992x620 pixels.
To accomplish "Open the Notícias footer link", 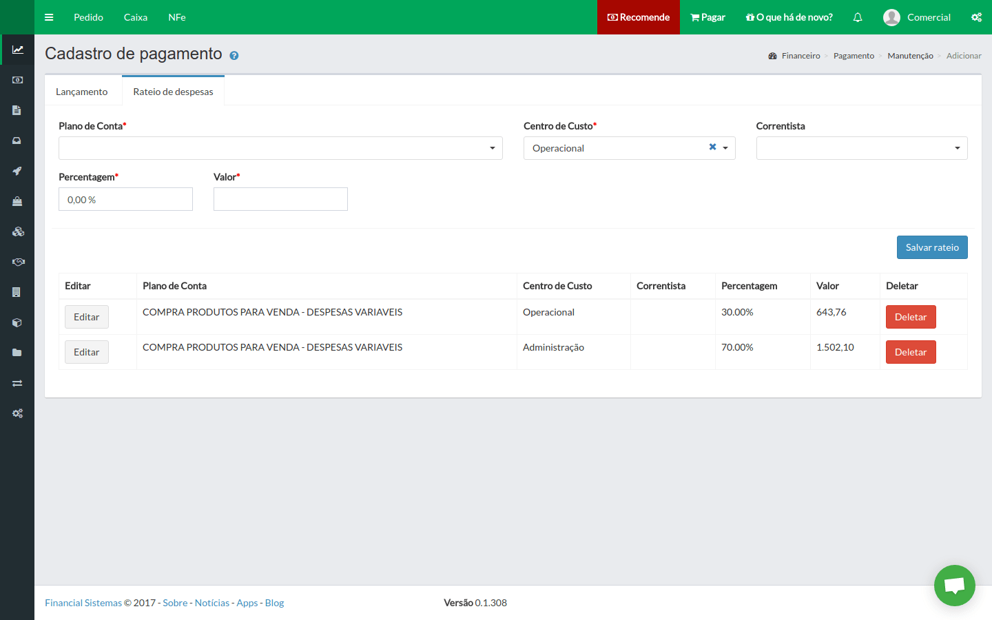I will click(212, 603).
